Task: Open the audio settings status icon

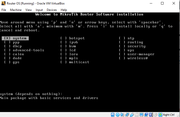Action: tap(122, 115)
